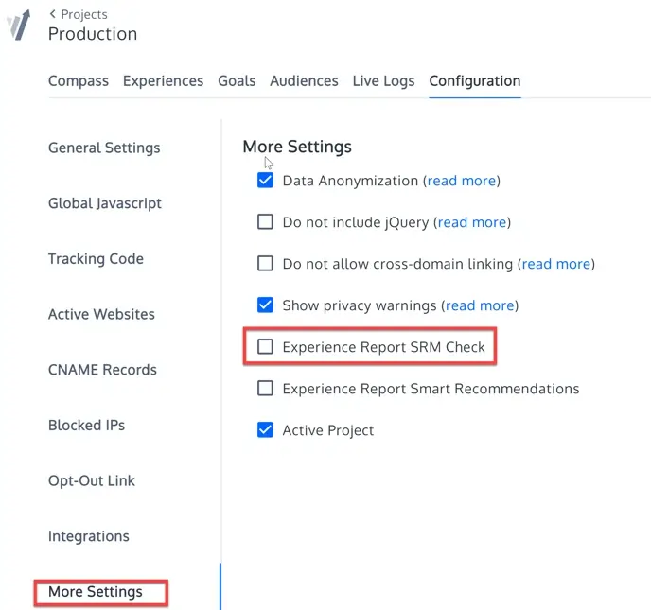Switch to the Experiences tab

click(163, 81)
